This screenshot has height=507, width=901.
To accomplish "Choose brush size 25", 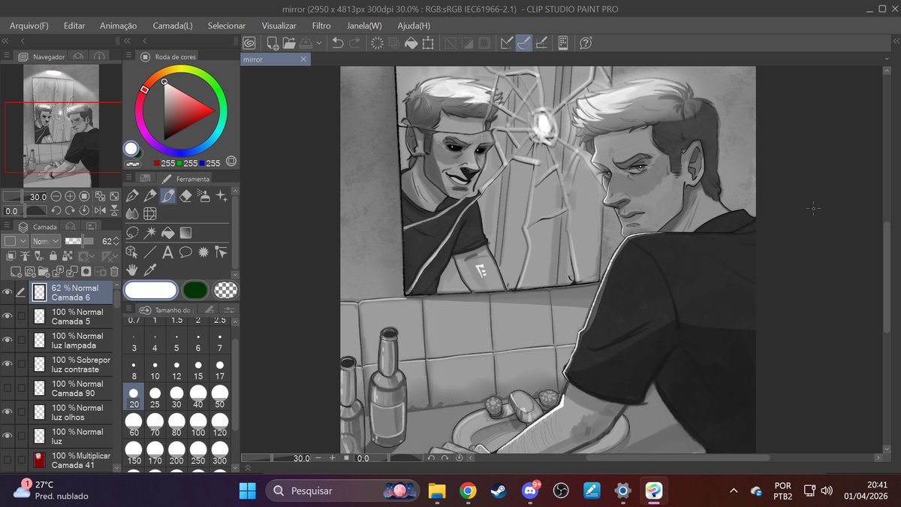I will point(155,396).
